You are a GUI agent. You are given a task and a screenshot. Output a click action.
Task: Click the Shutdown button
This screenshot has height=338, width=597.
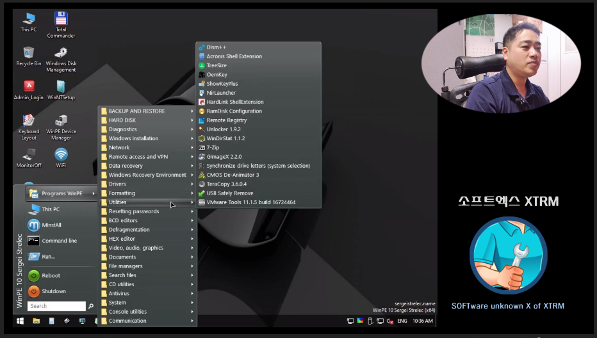click(61, 291)
